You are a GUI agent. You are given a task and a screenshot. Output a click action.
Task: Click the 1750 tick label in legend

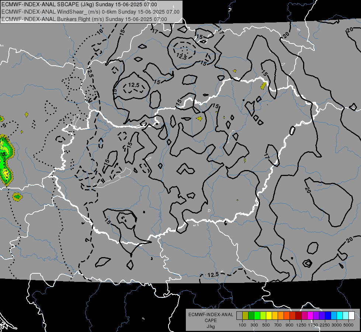pos(313,325)
